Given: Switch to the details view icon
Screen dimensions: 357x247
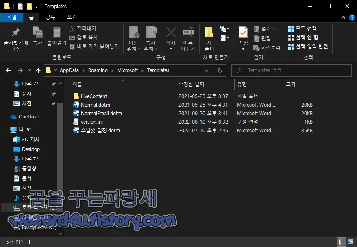Looking at the screenshot, I should point(341,242).
